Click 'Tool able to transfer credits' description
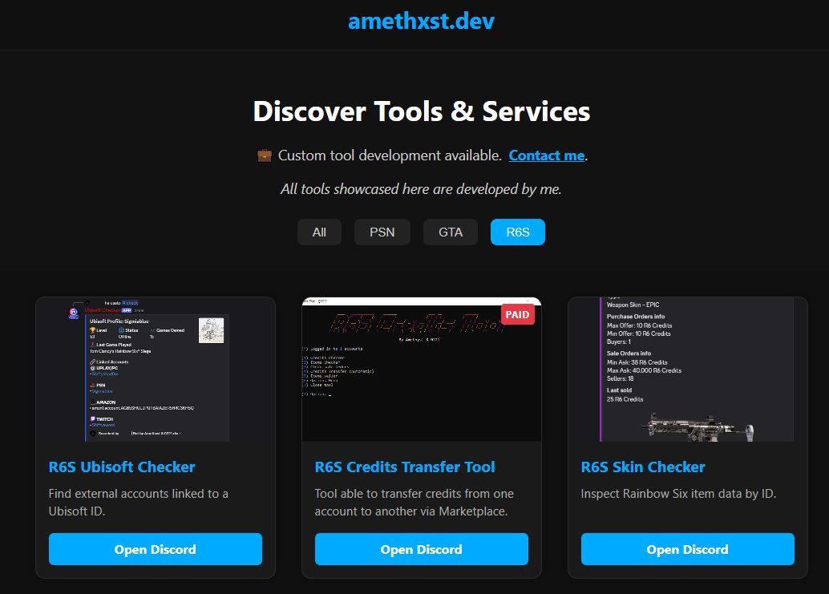Image resolution: width=829 pixels, height=594 pixels. pyautogui.click(x=414, y=503)
